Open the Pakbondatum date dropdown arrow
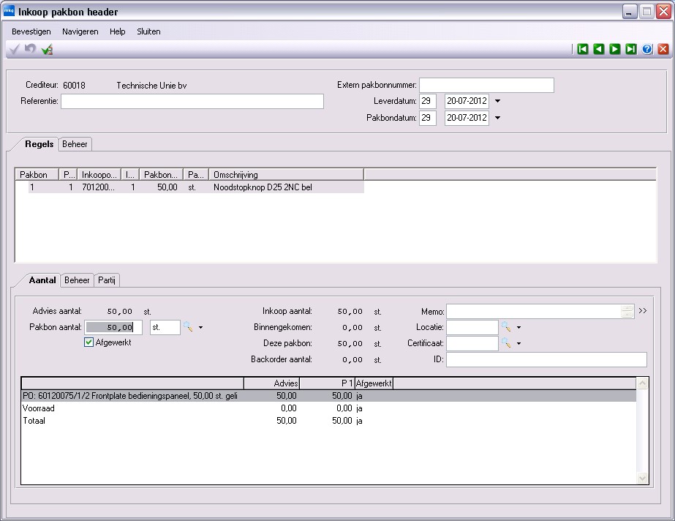Image resolution: width=675 pixels, height=521 pixels. tap(497, 118)
